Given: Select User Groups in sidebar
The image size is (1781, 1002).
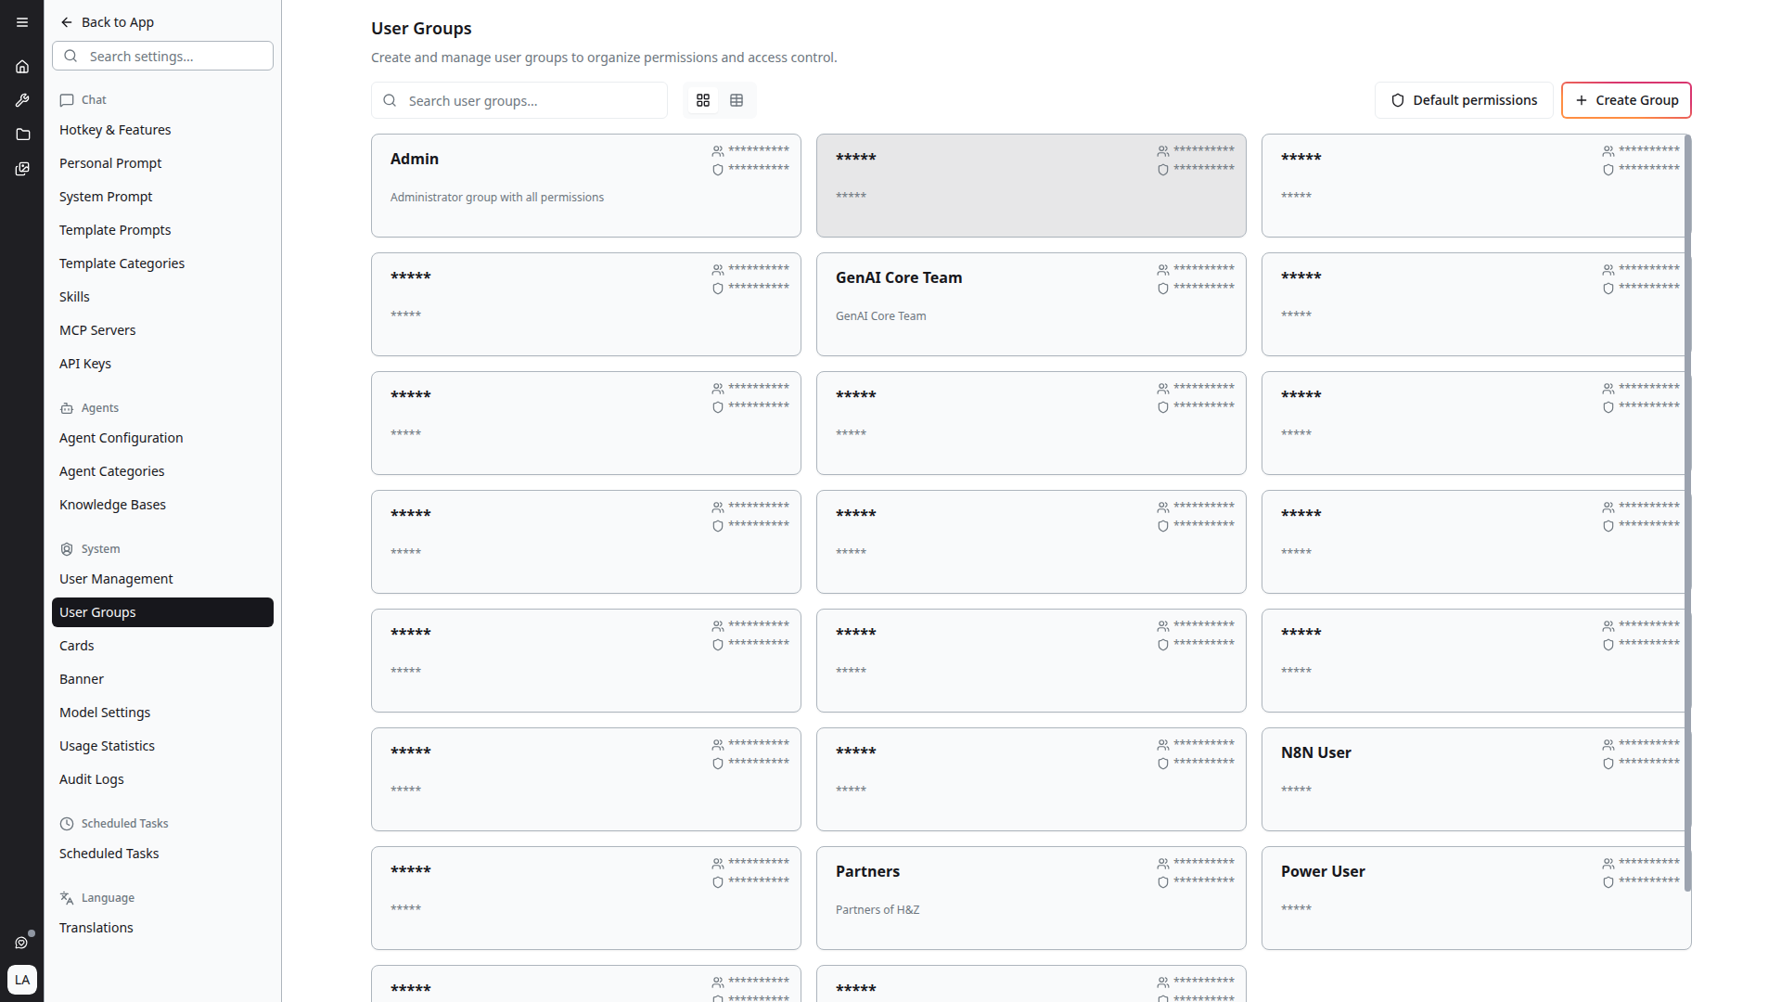Looking at the screenshot, I should point(162,612).
